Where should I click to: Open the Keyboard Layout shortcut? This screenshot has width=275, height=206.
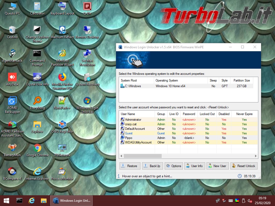click(x=62, y=9)
